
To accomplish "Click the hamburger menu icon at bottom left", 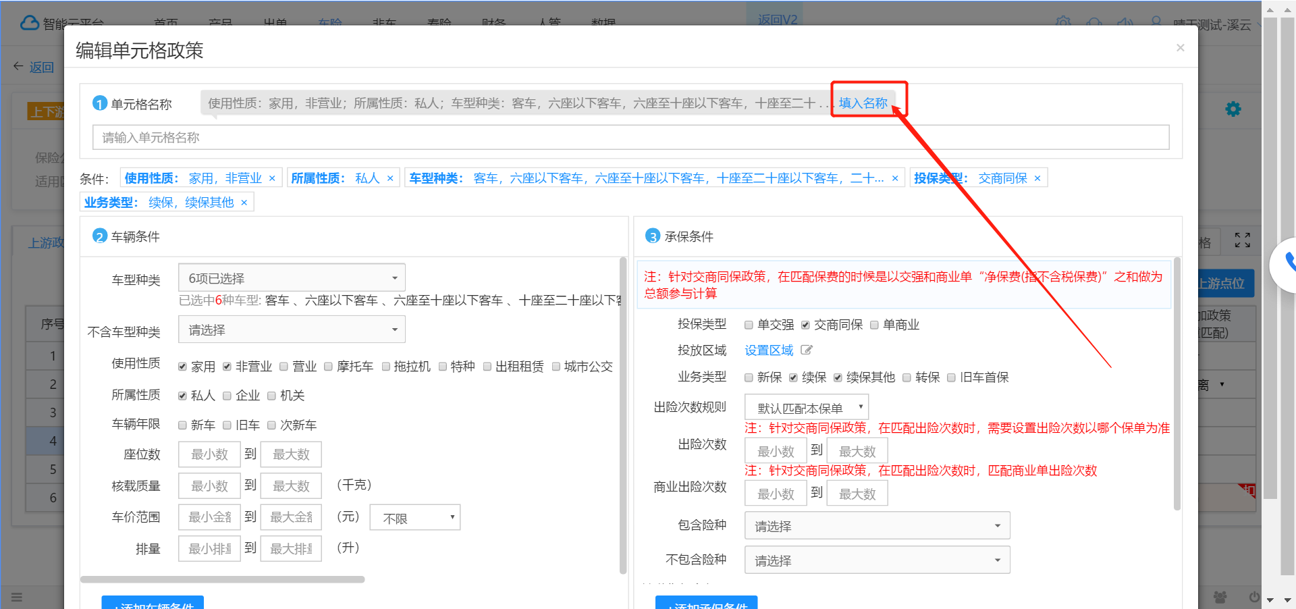I will (x=17, y=597).
